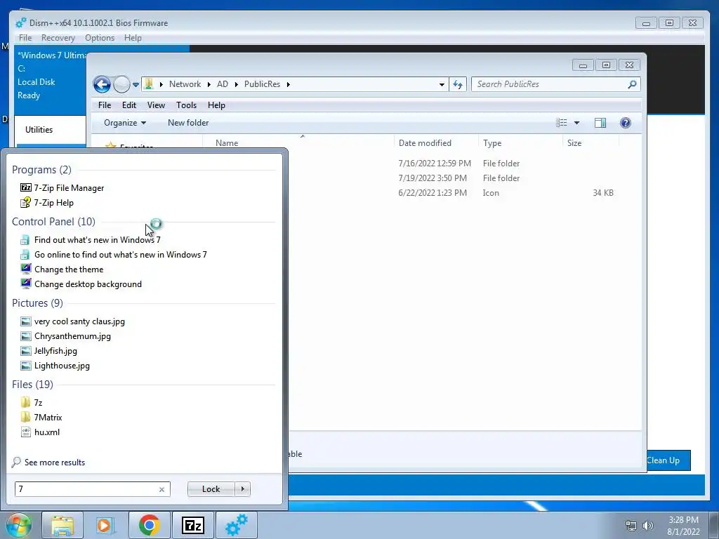Image resolution: width=719 pixels, height=539 pixels.
Task: Open Go online to find out what's new
Action: tap(114, 254)
